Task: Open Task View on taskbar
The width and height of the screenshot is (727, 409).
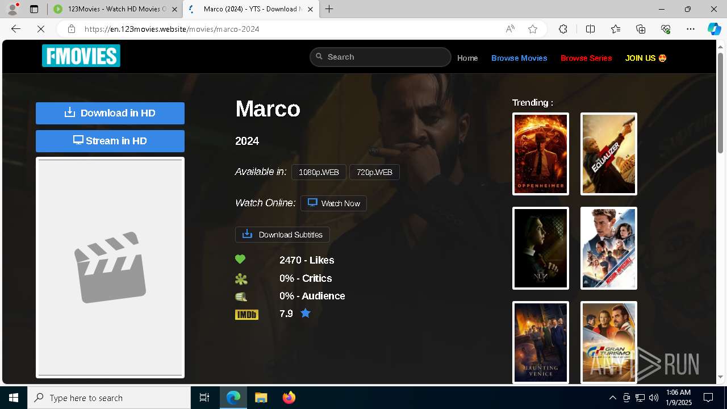Action: (x=204, y=398)
